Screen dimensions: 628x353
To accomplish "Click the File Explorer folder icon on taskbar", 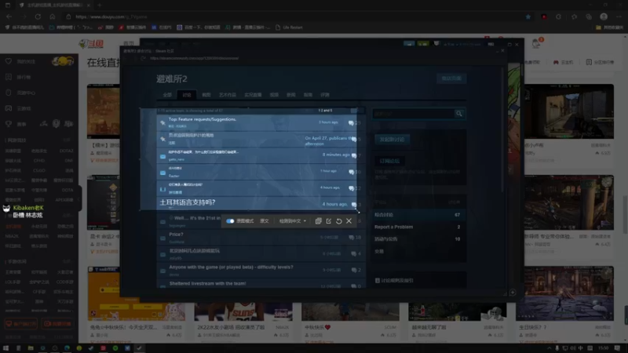I will tap(31, 348).
